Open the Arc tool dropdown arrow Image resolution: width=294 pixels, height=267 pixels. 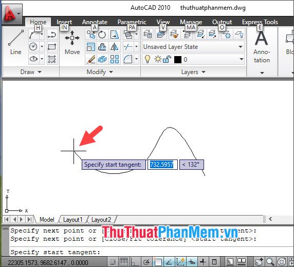[x=42, y=35]
